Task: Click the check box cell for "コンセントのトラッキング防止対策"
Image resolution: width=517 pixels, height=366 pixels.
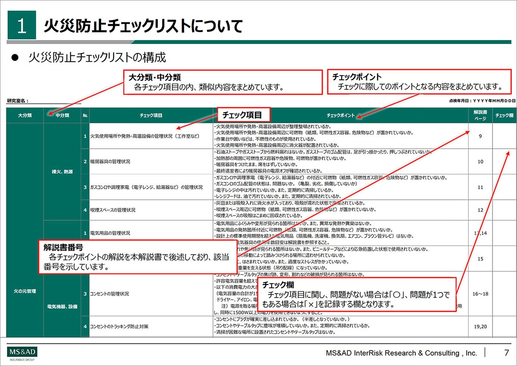Action: tap(504, 326)
